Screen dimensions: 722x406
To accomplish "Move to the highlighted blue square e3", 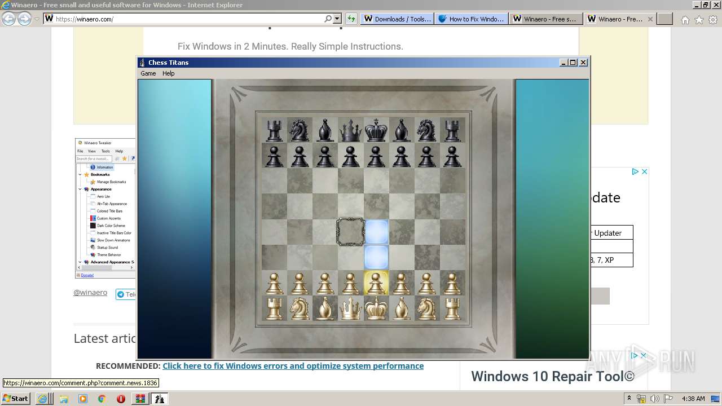I will point(376,257).
